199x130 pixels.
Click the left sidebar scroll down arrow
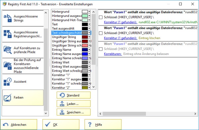pos(46,113)
